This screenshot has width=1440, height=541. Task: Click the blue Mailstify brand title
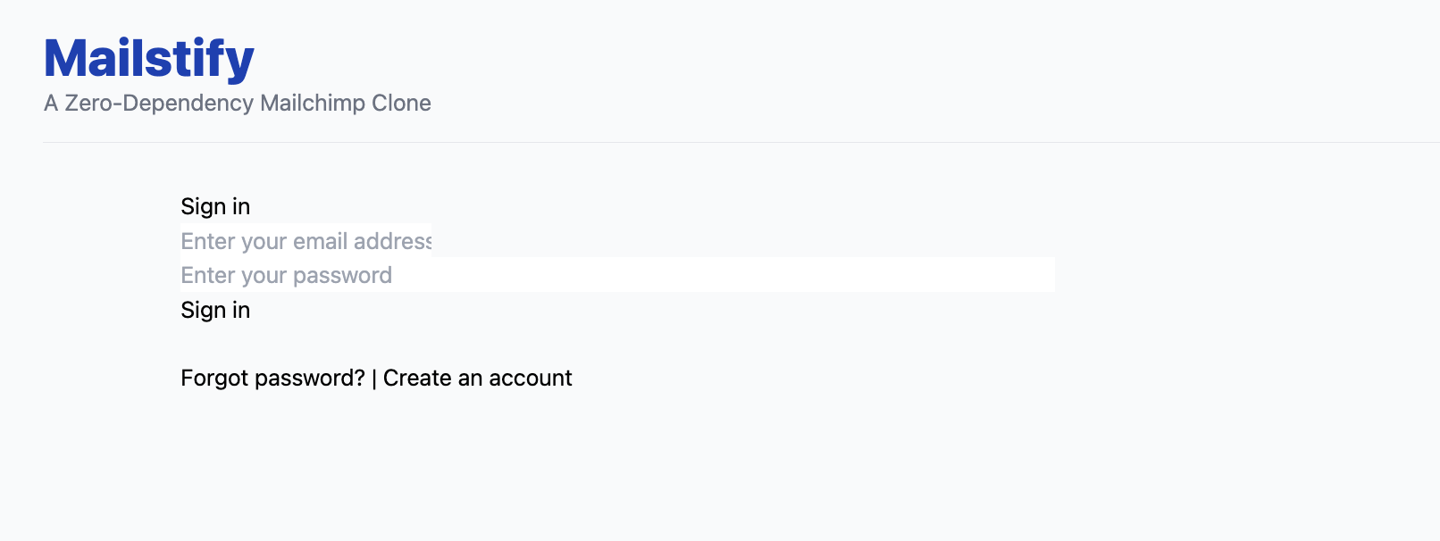(x=147, y=58)
